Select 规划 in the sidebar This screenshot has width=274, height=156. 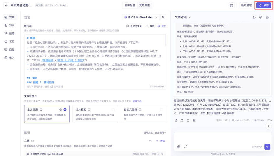point(10,17)
